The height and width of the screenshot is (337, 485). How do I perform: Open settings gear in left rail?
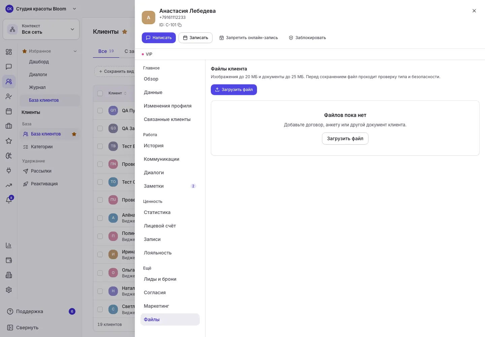pyautogui.click(x=9, y=290)
